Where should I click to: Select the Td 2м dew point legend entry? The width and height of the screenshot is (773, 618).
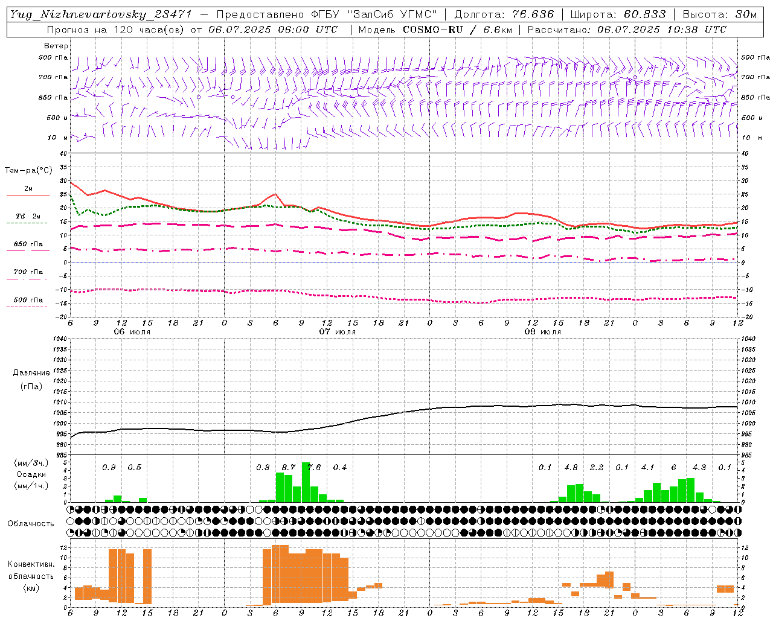tap(28, 216)
